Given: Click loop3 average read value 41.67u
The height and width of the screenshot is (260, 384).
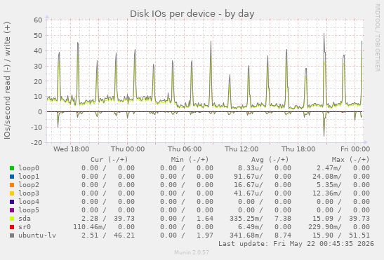Looking at the screenshot, I should click(x=246, y=193).
